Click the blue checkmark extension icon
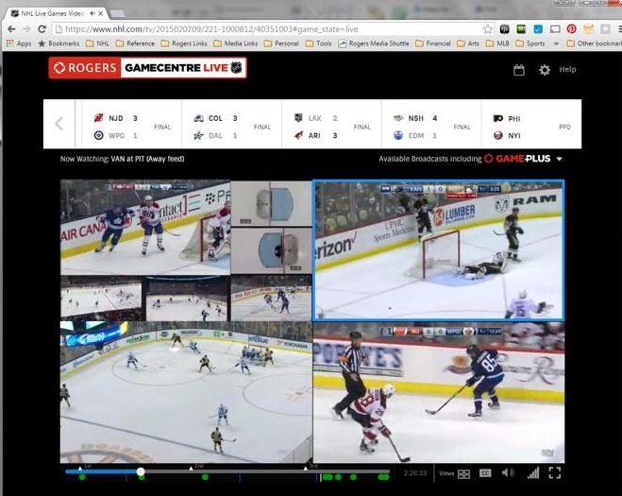This screenshot has height=496, width=622. point(538,29)
